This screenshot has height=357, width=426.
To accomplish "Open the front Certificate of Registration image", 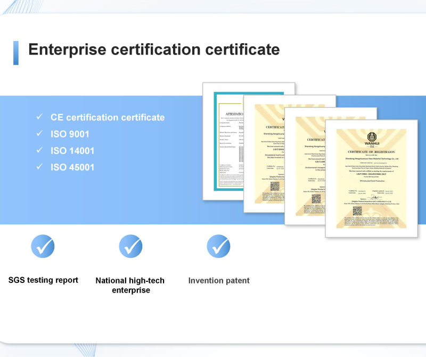I will (371, 178).
